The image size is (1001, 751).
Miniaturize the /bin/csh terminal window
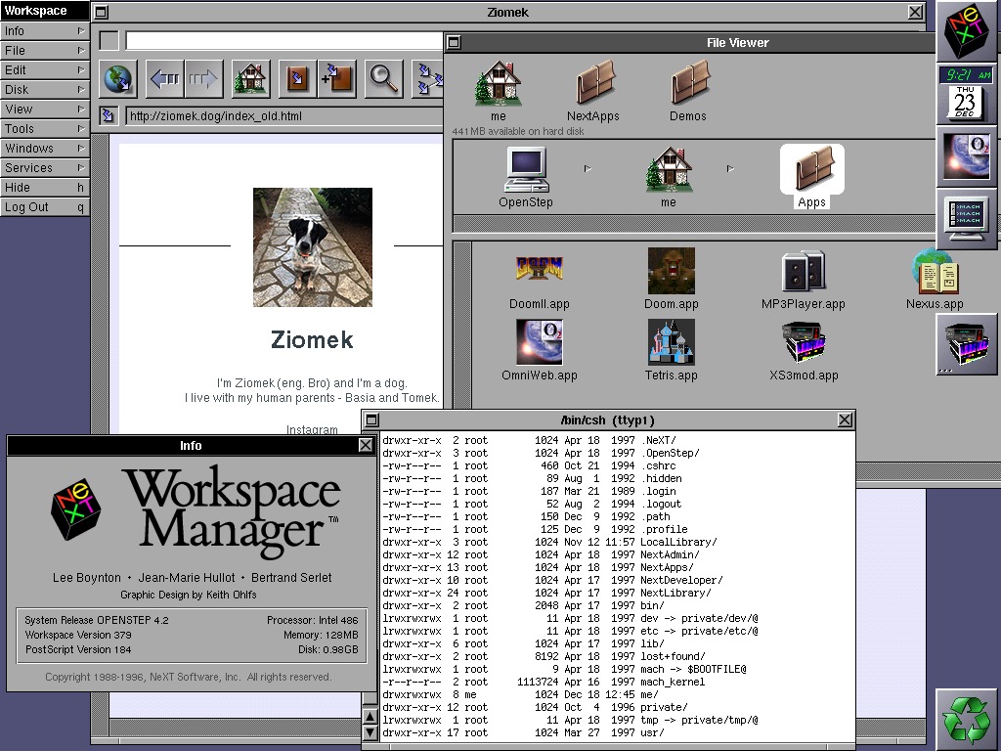371,420
